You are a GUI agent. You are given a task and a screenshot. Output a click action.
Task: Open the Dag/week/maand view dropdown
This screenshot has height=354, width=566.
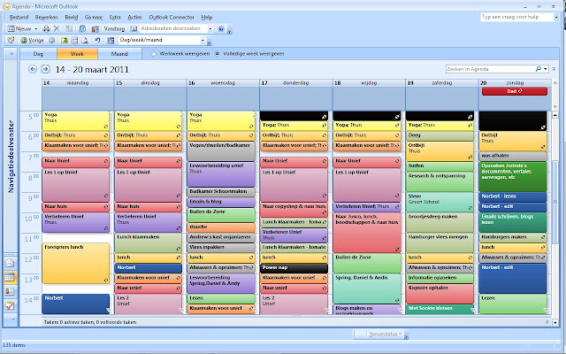[203, 40]
